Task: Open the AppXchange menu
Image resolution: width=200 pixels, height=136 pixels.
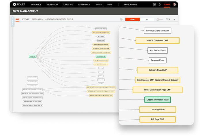Action: click(x=130, y=5)
